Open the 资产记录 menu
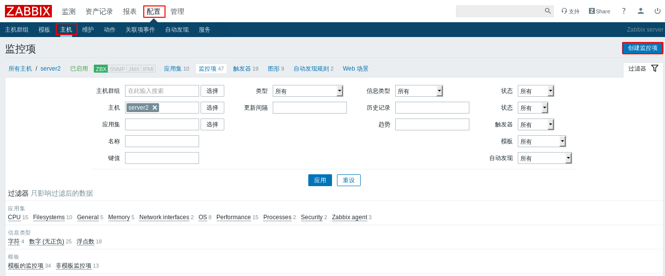 click(99, 11)
